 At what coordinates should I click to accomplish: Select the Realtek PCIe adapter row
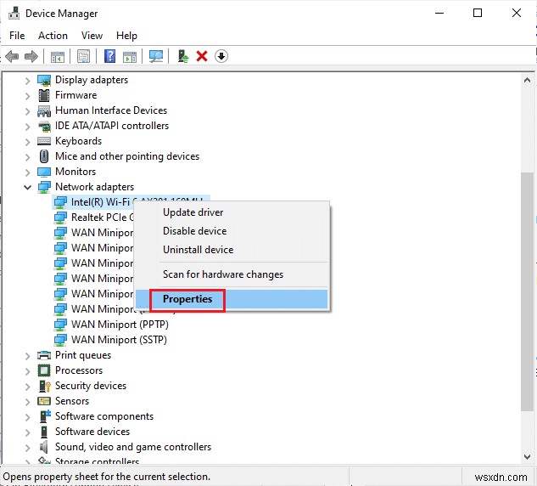[93, 218]
